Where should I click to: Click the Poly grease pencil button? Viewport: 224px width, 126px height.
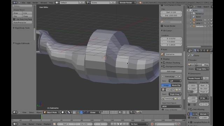point(17,16)
